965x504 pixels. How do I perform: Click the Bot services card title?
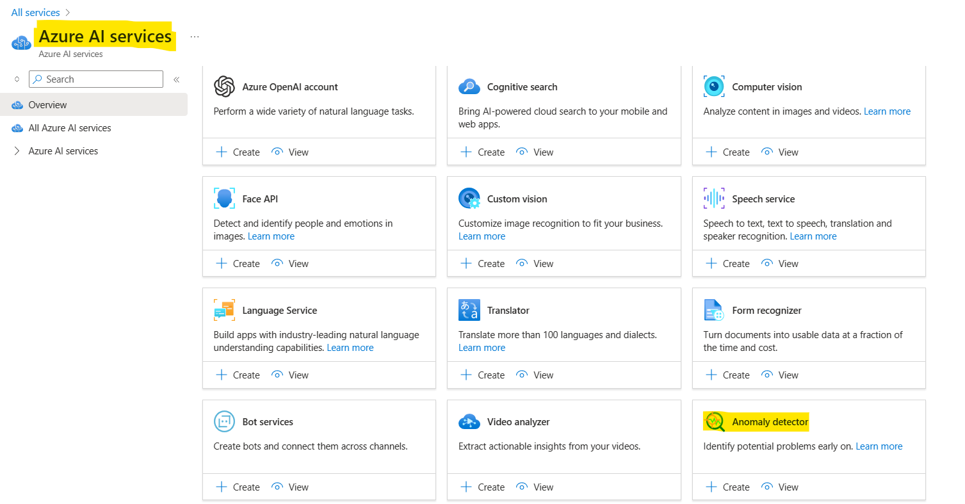click(268, 422)
